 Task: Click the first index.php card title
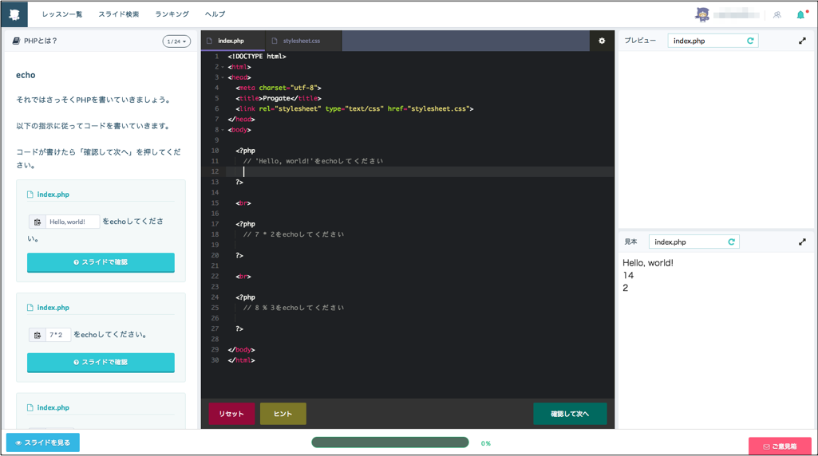click(53, 195)
